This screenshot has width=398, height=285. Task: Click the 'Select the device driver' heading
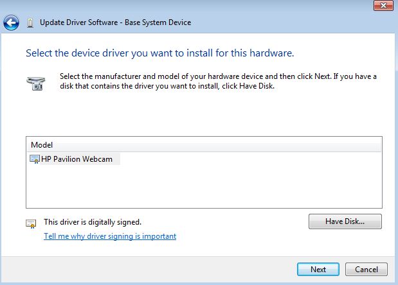pyautogui.click(x=159, y=52)
